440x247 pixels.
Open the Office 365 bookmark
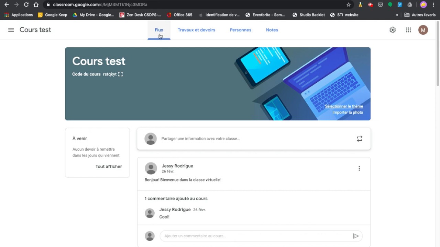tap(179, 15)
